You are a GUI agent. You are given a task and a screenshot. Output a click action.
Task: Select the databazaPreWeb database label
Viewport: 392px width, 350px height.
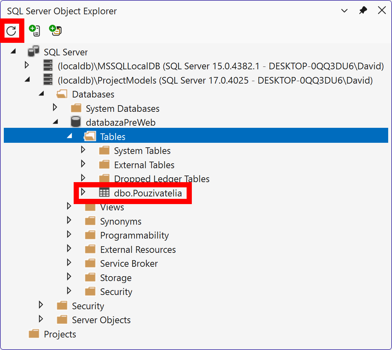click(121, 123)
